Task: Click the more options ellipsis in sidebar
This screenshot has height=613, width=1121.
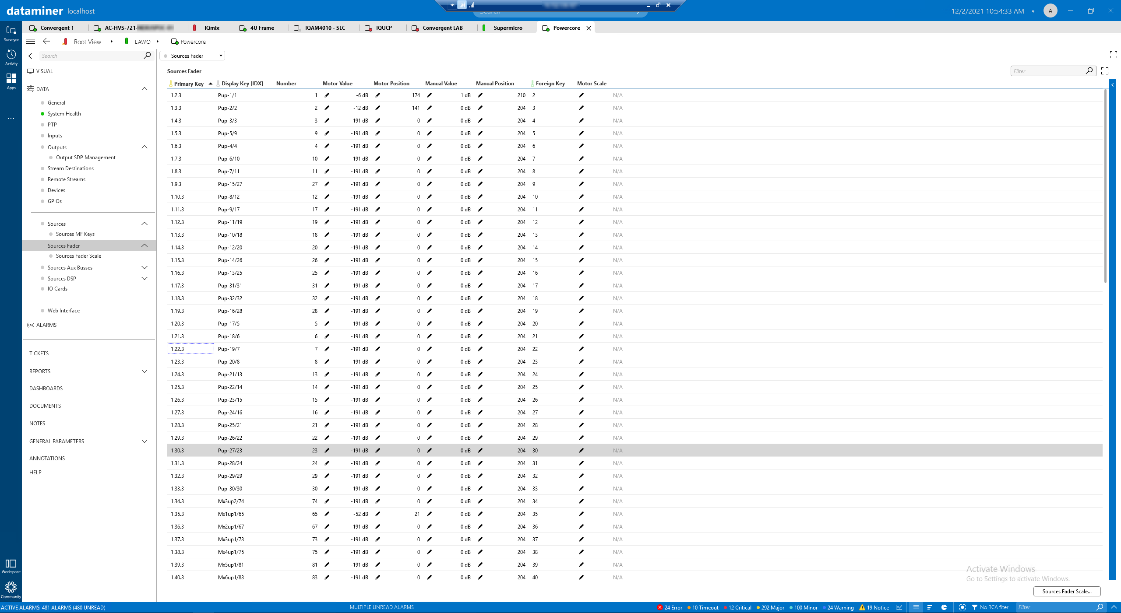Action: click(11, 119)
